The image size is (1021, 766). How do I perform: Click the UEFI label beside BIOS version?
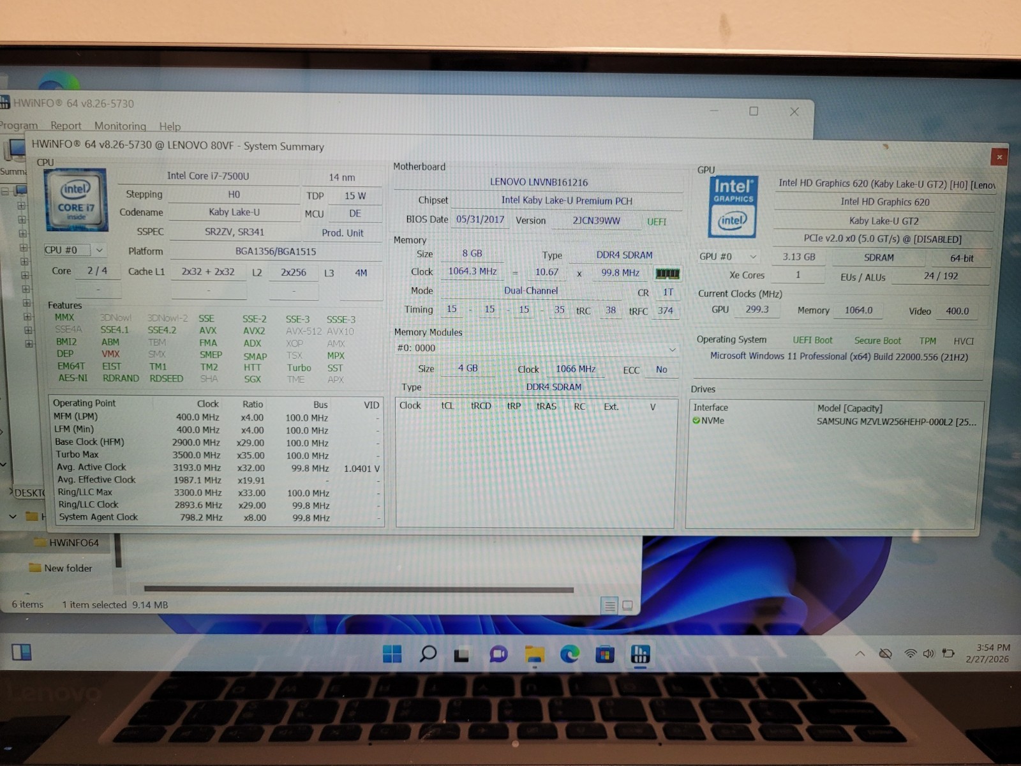click(657, 222)
